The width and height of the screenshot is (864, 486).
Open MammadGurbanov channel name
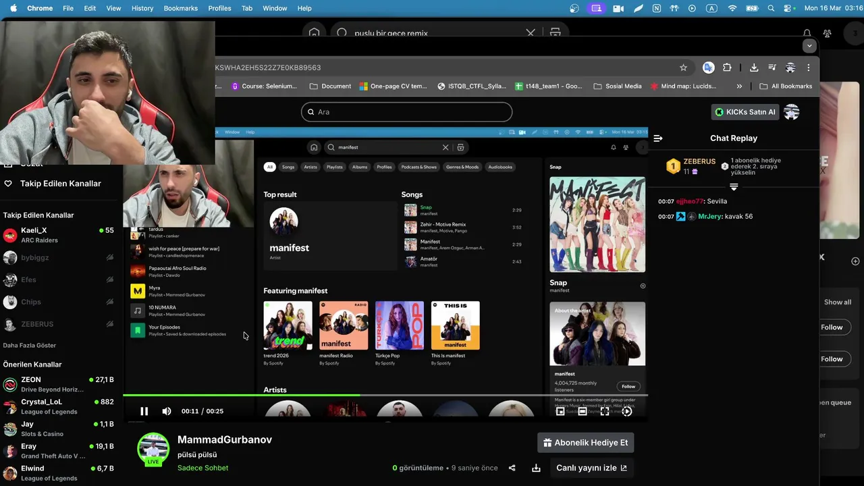pos(225,439)
